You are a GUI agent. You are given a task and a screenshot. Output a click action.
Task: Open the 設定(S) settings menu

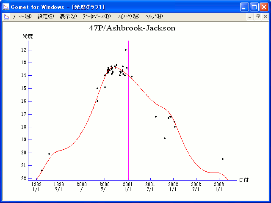click(46, 16)
